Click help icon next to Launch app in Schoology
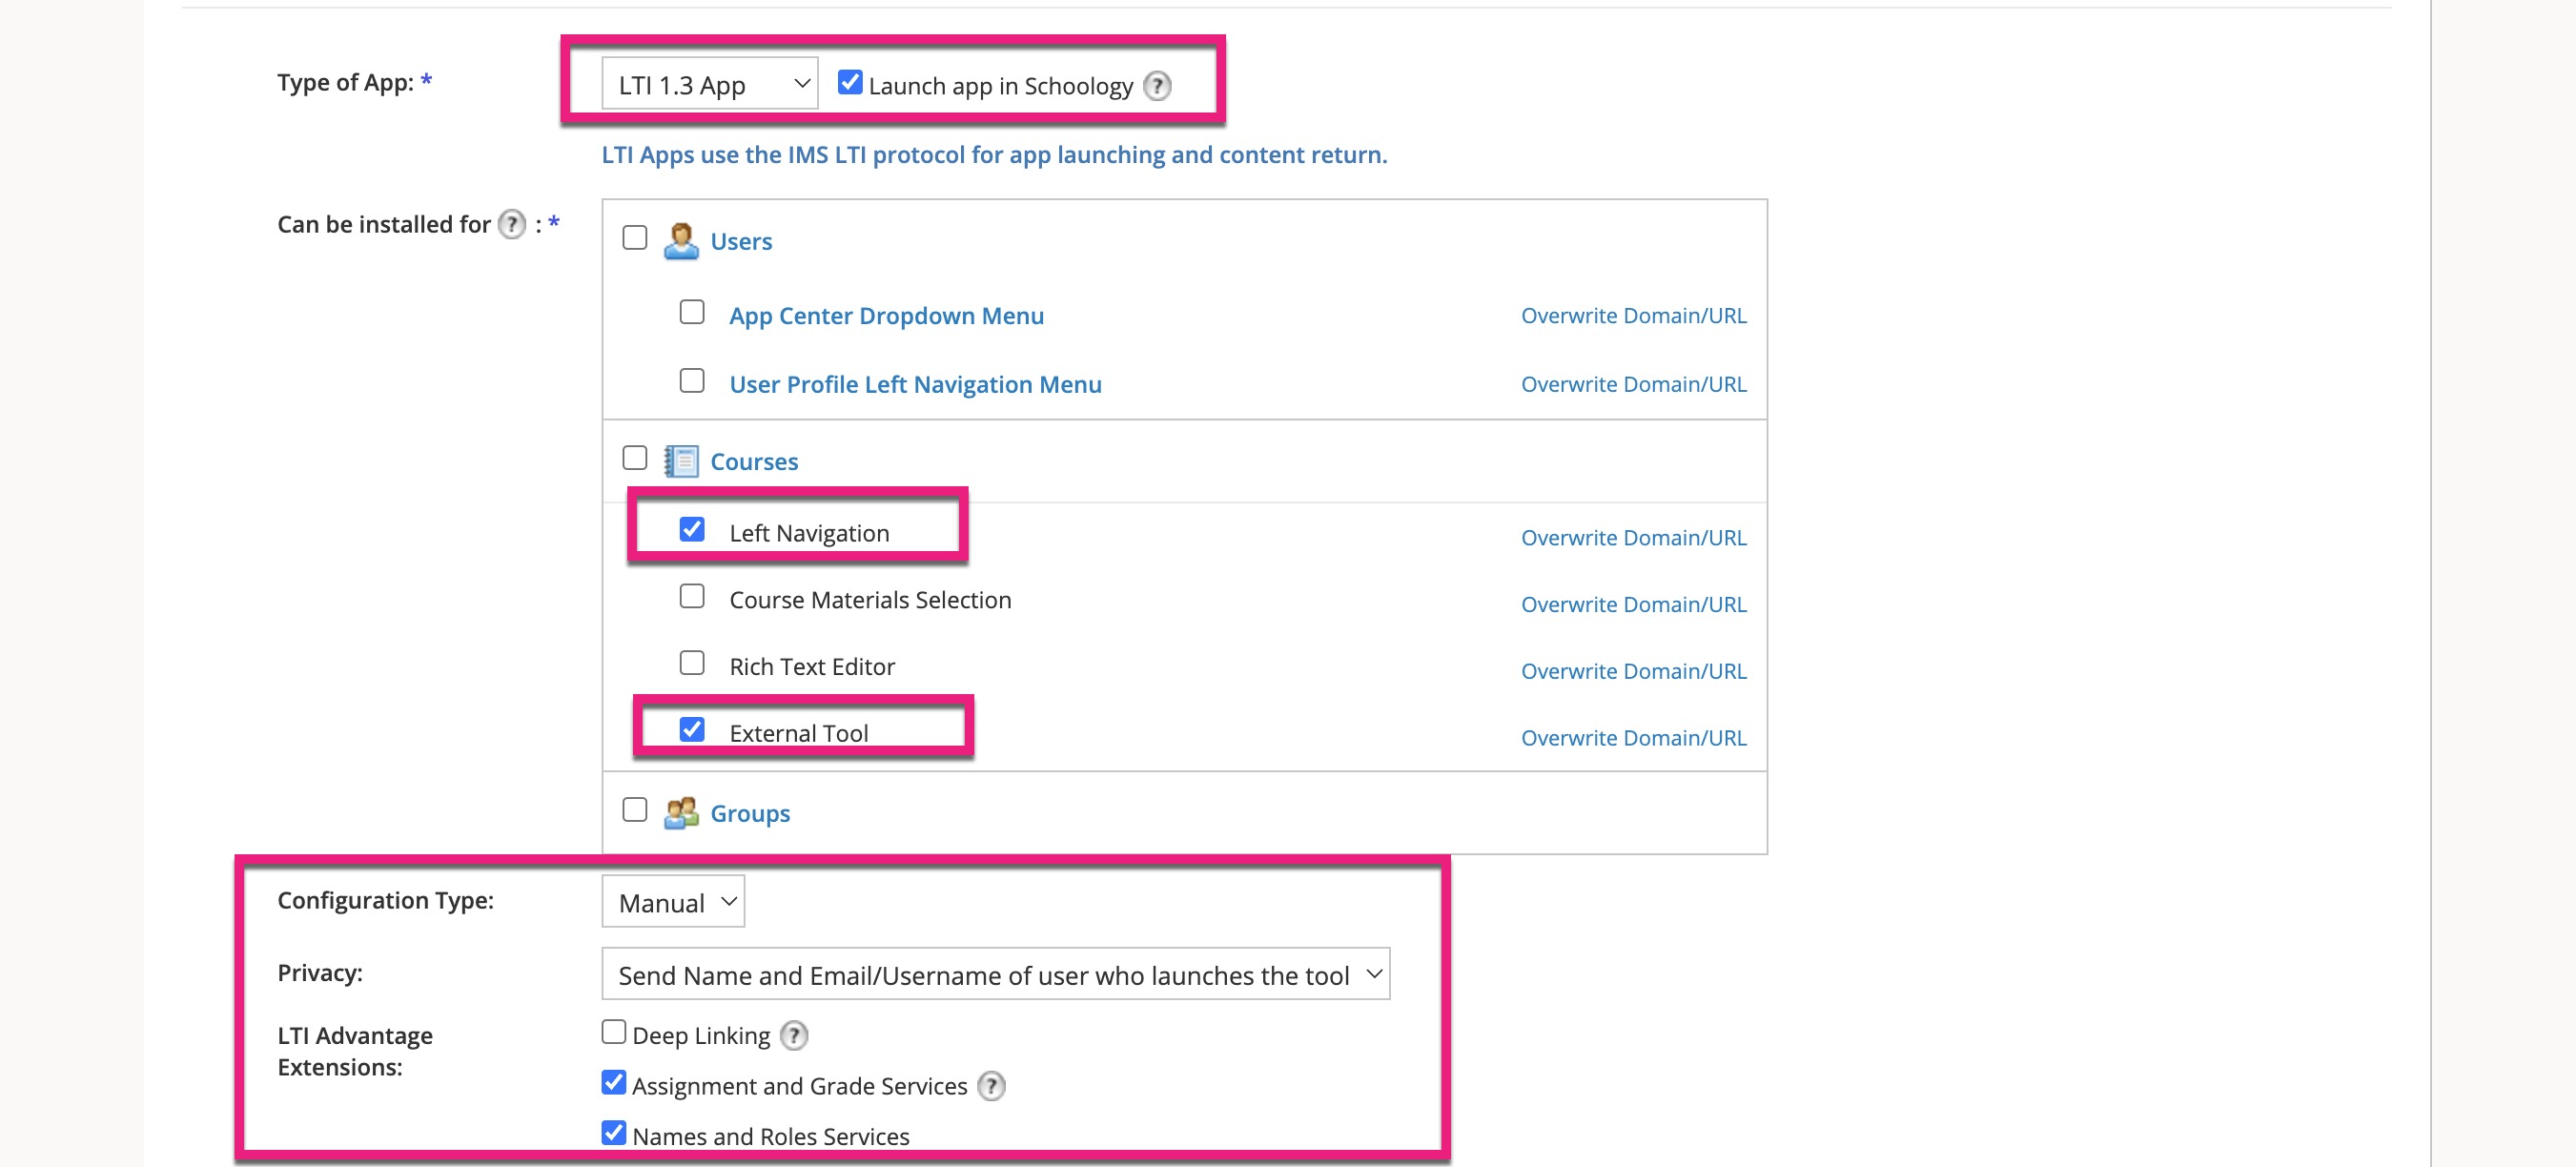This screenshot has height=1167, width=2576. click(x=1157, y=86)
